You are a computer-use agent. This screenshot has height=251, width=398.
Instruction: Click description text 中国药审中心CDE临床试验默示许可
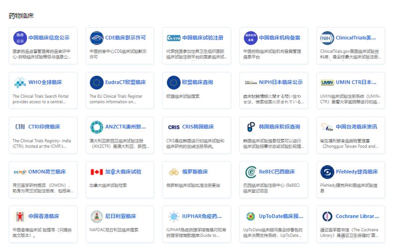click(x=118, y=54)
